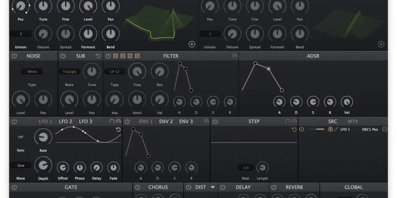This screenshot has height=198, width=397.
Task: Toggle SUB oscillator power
Action: (63, 56)
